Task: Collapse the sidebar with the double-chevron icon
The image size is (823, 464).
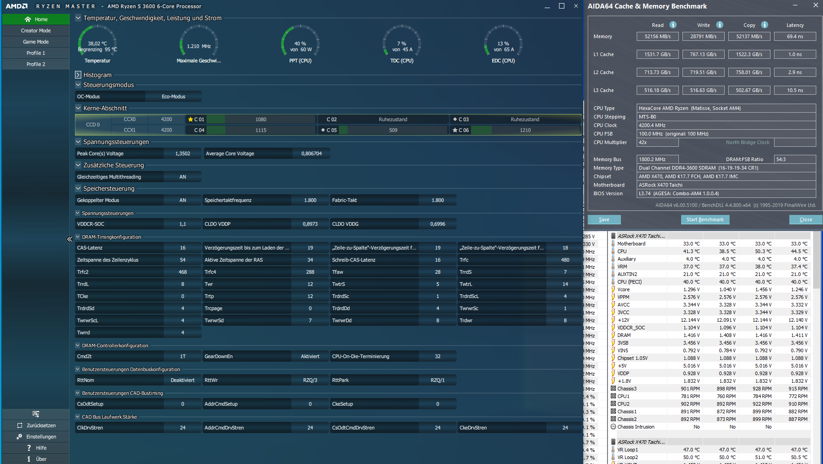Action: [70, 239]
